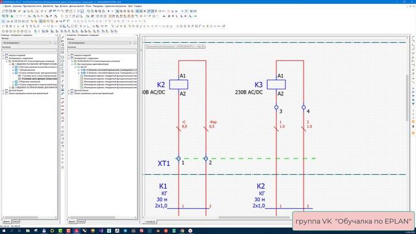This screenshot has height=234, width=416.
Task: Click the '230В AC/DC' text under K3
Action: click(249, 92)
